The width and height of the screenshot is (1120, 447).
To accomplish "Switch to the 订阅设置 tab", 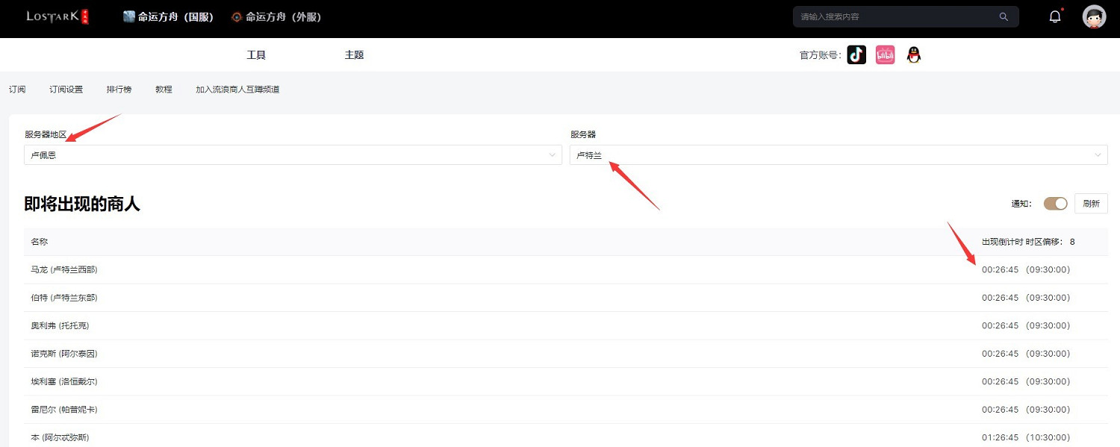I will point(66,89).
